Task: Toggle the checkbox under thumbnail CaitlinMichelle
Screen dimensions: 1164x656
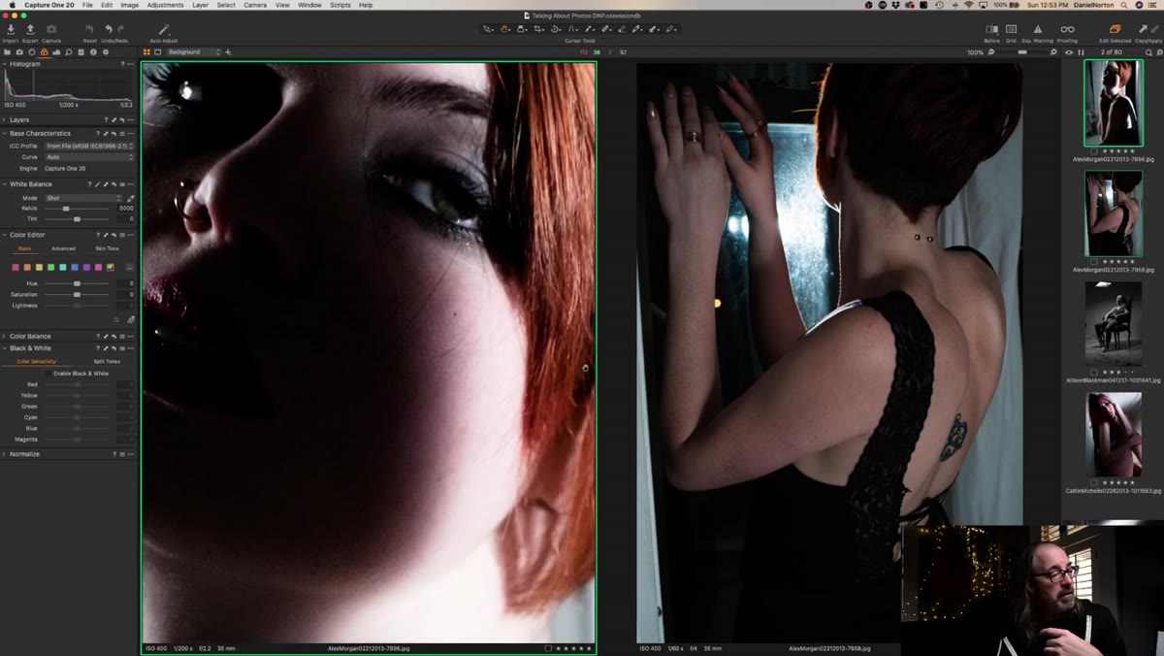Action: pyautogui.click(x=1095, y=482)
